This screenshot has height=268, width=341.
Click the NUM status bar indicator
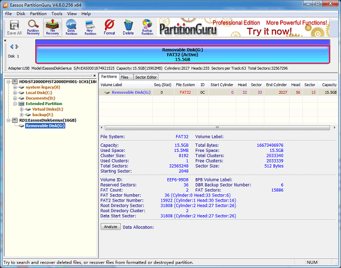click(312, 262)
